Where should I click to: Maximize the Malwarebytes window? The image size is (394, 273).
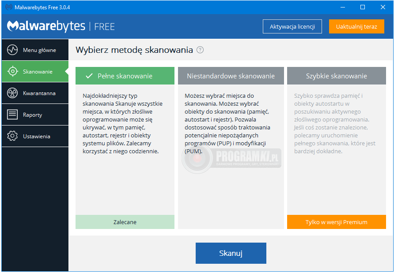[x=363, y=7]
